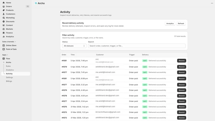Click the Content icon in the sidebar

tap(3, 25)
